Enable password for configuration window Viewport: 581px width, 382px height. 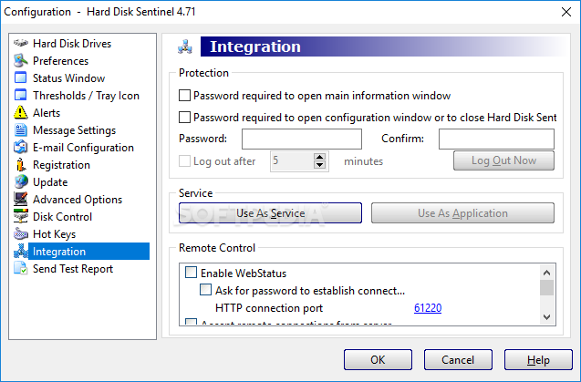tap(184, 117)
